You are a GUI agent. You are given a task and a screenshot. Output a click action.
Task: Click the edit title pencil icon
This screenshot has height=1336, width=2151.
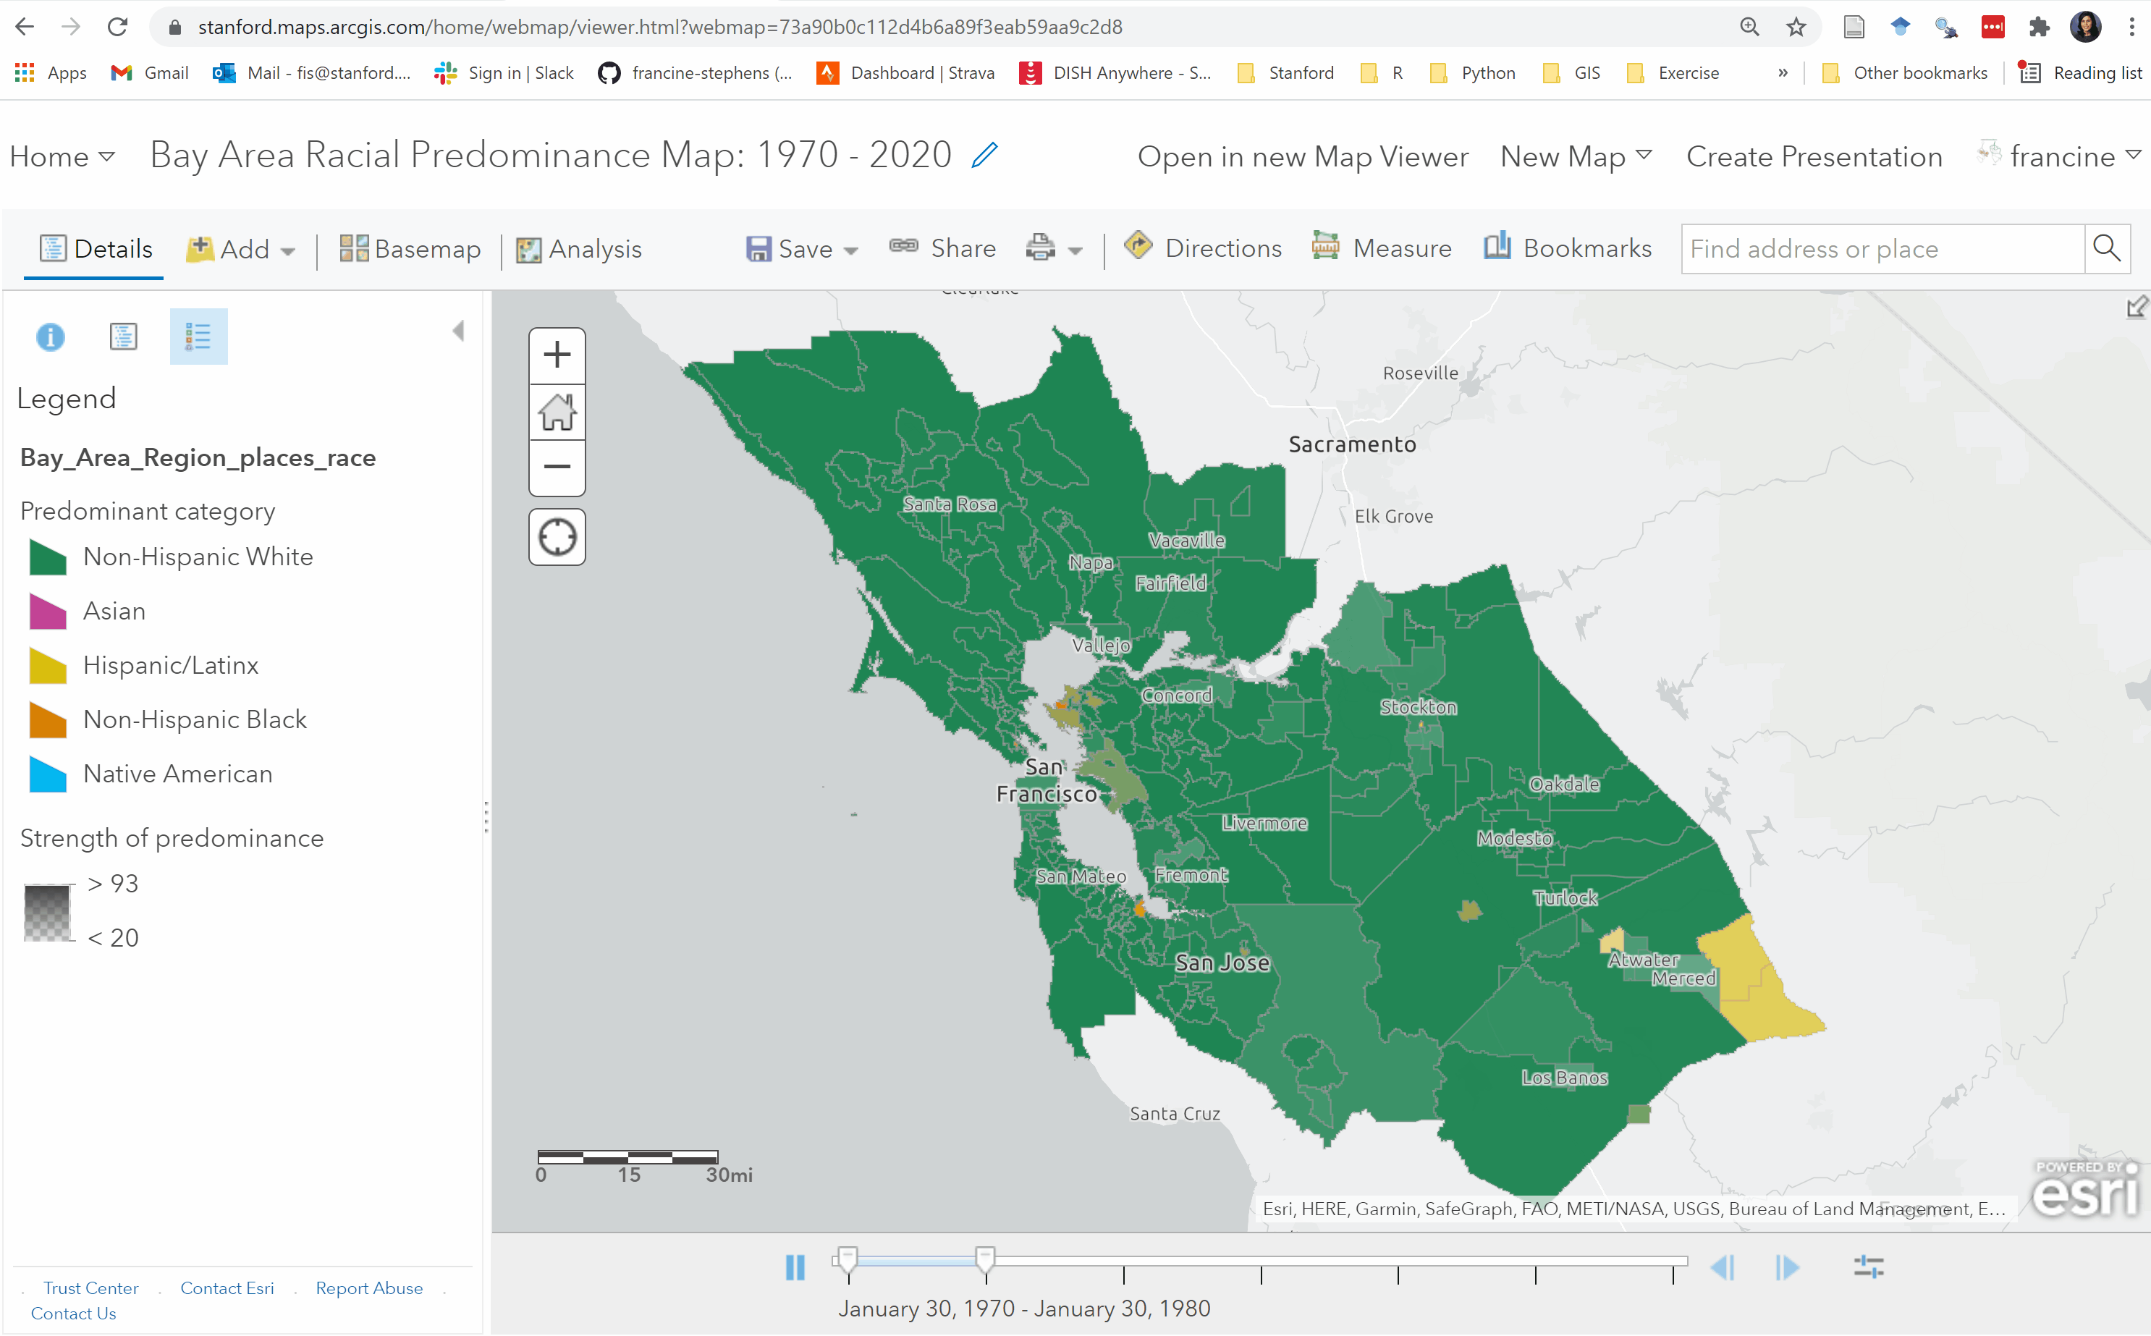click(x=984, y=156)
